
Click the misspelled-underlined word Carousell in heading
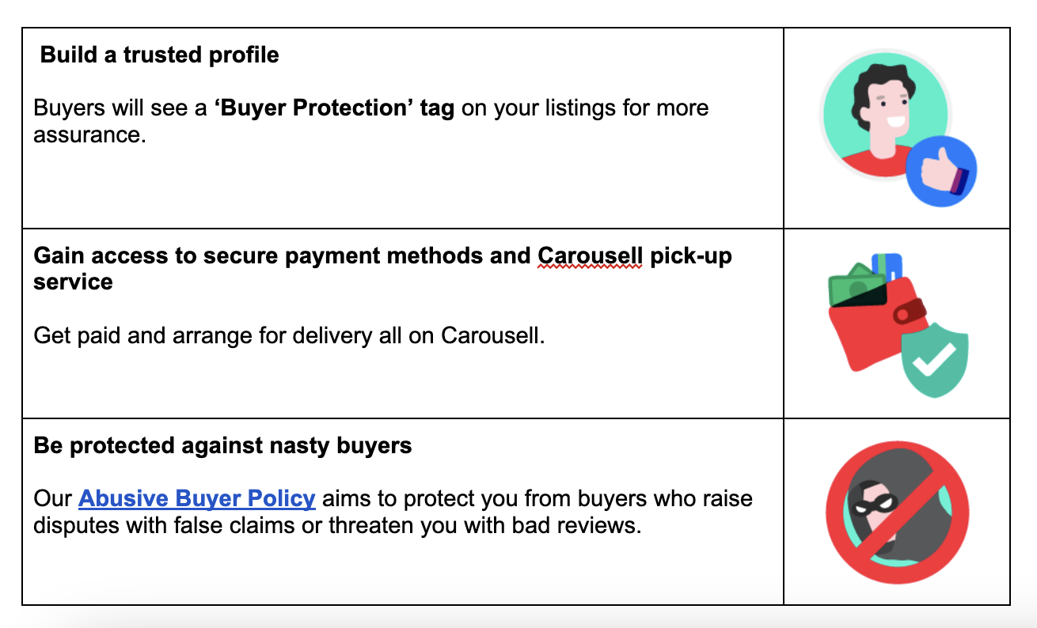coord(591,256)
